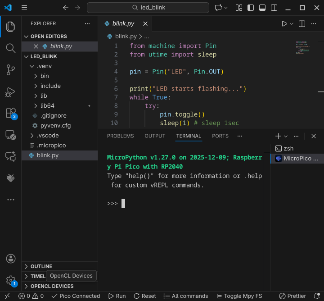Open the Extensions view
The width and height of the screenshot is (324, 301).
[10, 113]
